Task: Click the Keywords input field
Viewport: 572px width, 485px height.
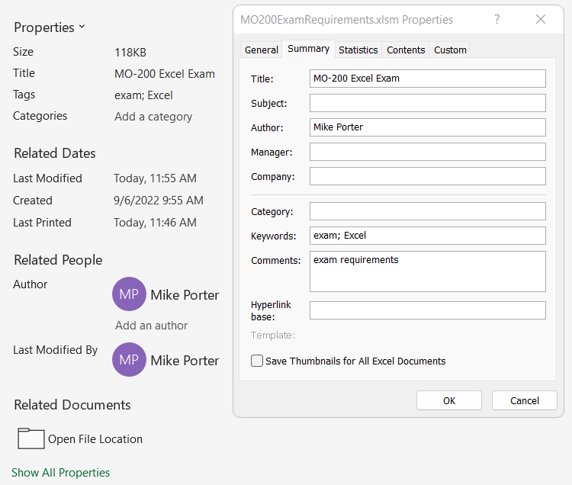Action: click(x=428, y=236)
